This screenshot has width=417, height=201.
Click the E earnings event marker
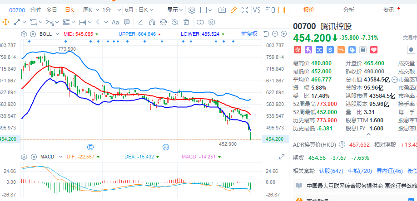91,147
